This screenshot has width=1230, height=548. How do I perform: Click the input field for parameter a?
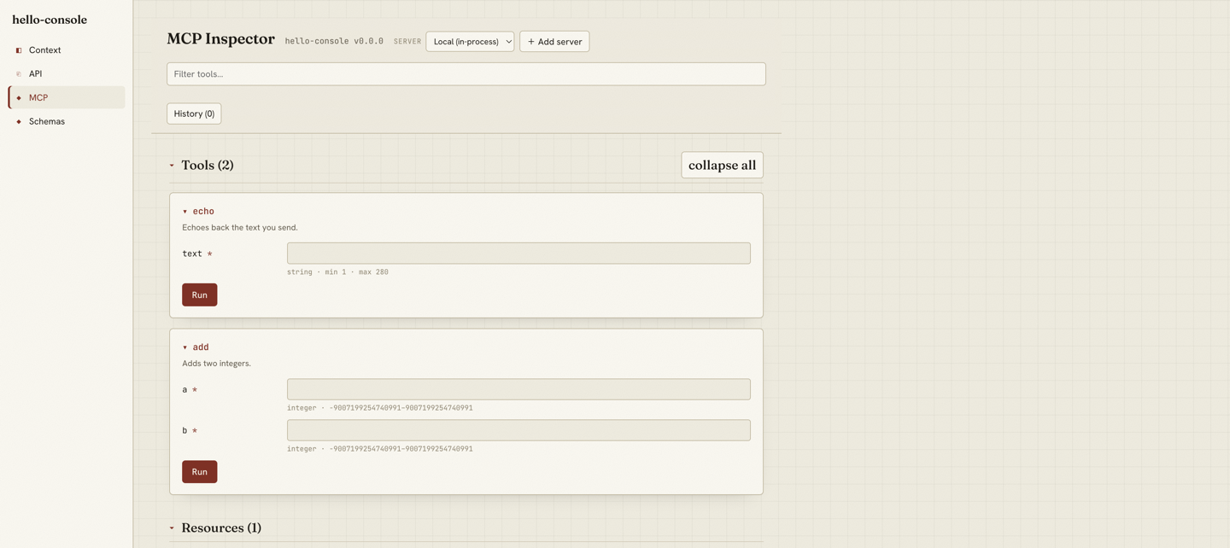coord(518,389)
